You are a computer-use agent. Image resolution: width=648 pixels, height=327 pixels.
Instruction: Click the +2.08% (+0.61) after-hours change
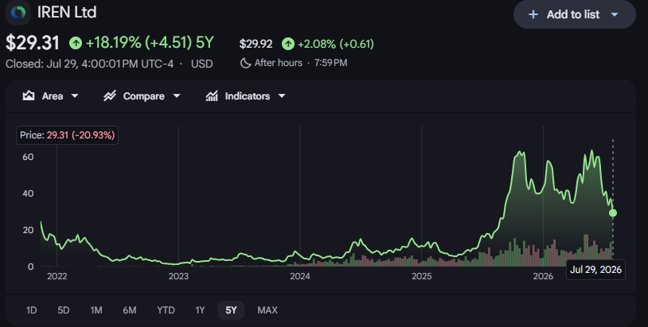[336, 44]
